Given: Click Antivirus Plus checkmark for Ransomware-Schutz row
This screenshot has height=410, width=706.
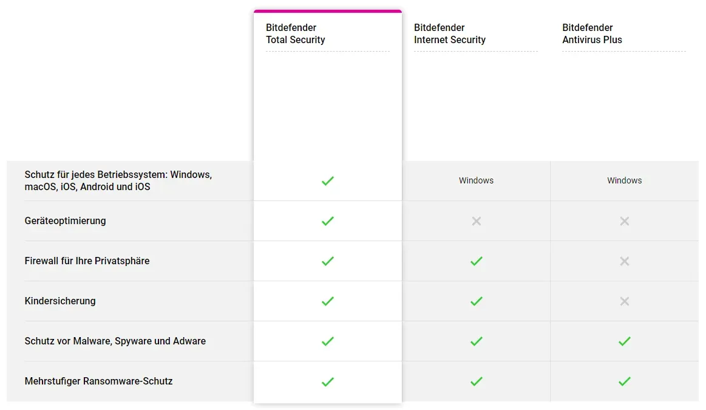Looking at the screenshot, I should pyautogui.click(x=625, y=381).
